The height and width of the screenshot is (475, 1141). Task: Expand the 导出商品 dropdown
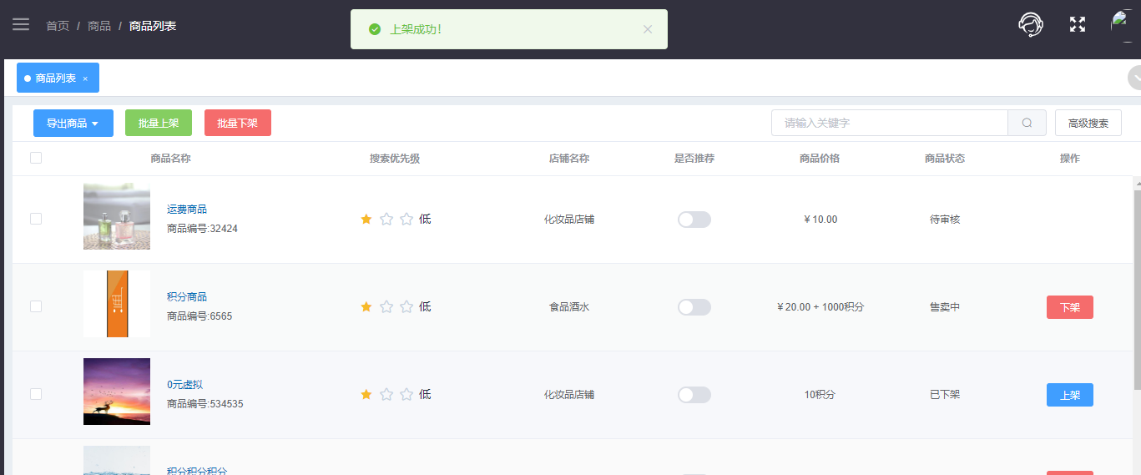click(x=73, y=123)
